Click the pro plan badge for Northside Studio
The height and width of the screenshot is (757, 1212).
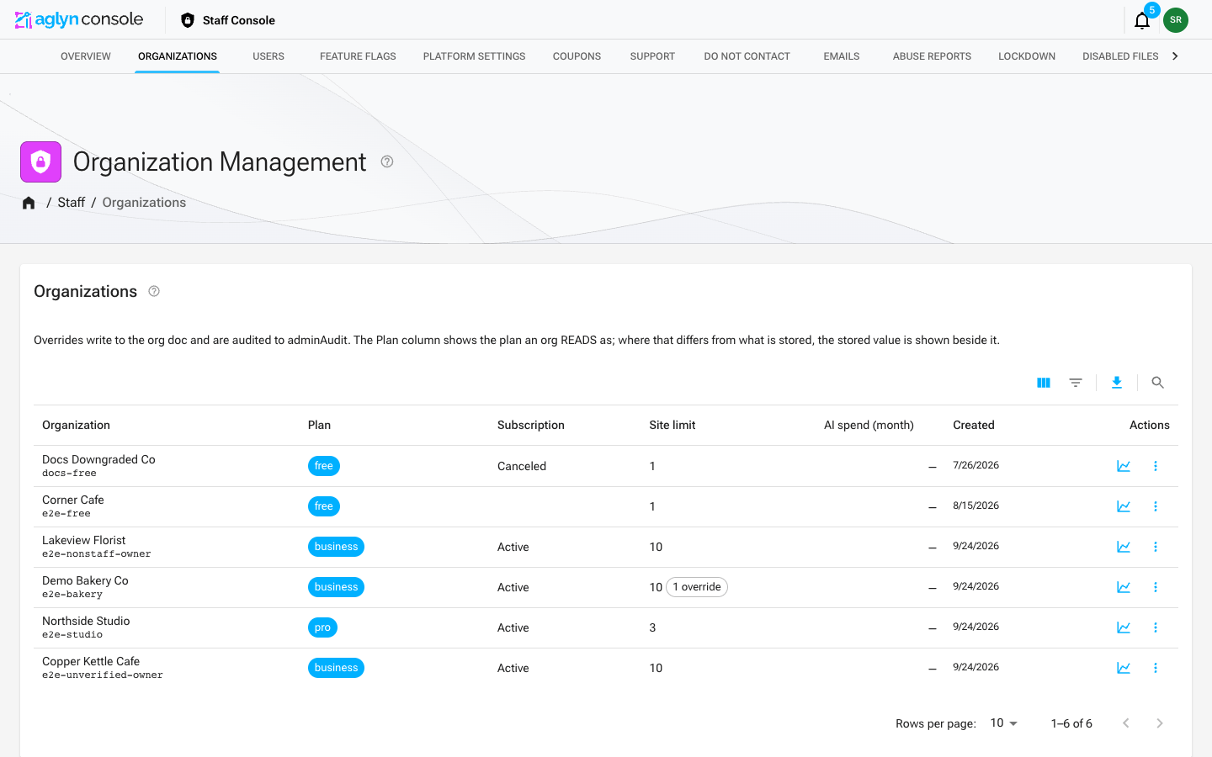[x=322, y=627]
